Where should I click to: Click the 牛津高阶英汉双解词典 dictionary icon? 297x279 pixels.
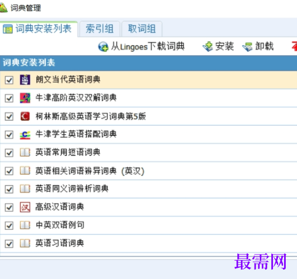[25, 98]
